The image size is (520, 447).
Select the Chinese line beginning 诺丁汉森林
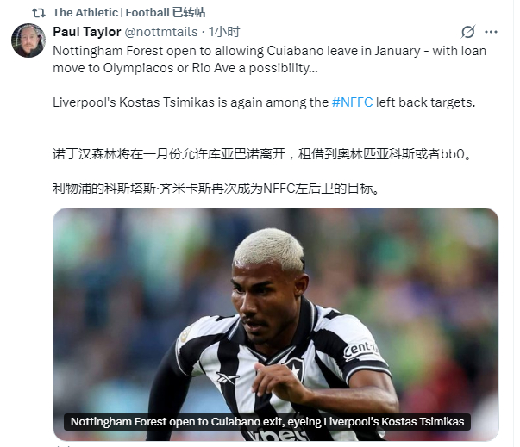click(262, 154)
